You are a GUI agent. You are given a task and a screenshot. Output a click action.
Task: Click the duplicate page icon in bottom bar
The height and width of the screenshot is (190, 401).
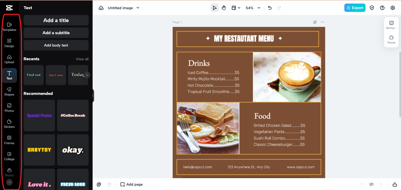pyautogui.click(x=99, y=184)
